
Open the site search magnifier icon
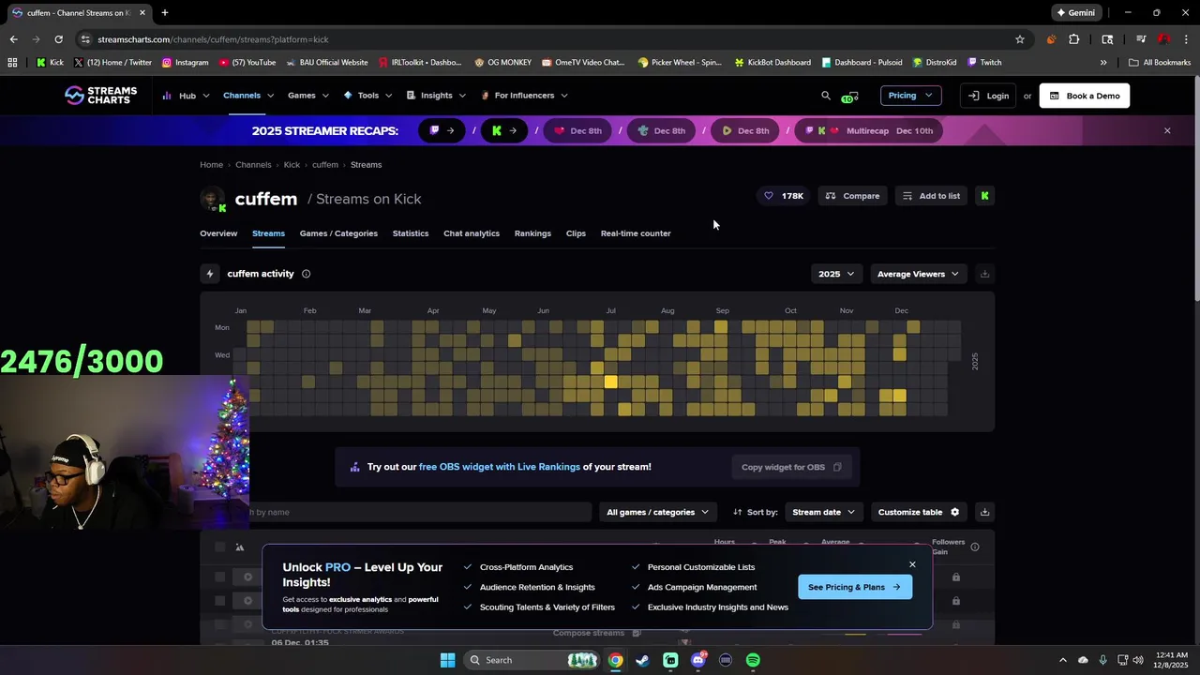[x=826, y=96]
